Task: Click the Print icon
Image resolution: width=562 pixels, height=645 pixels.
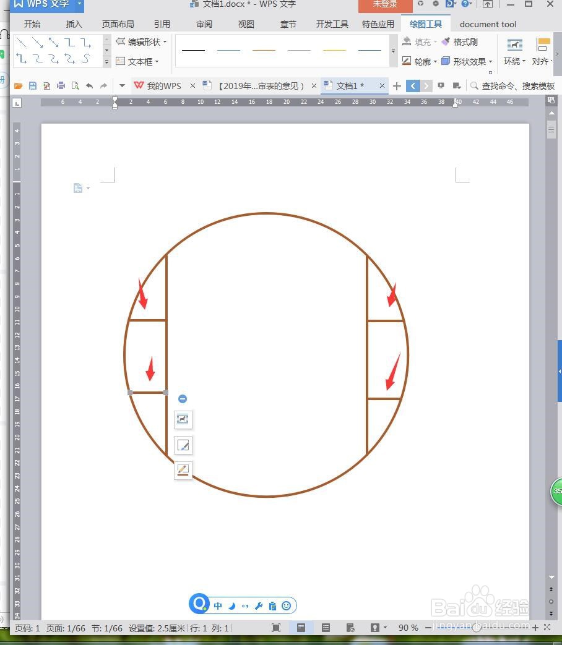Action: coord(61,85)
